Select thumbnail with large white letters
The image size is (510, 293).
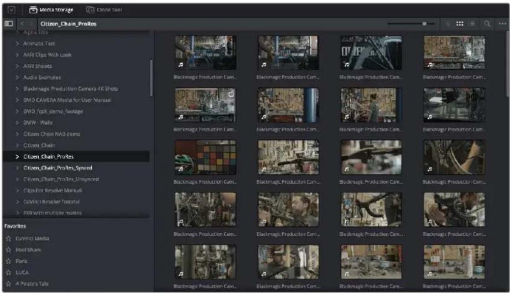tap(371, 52)
